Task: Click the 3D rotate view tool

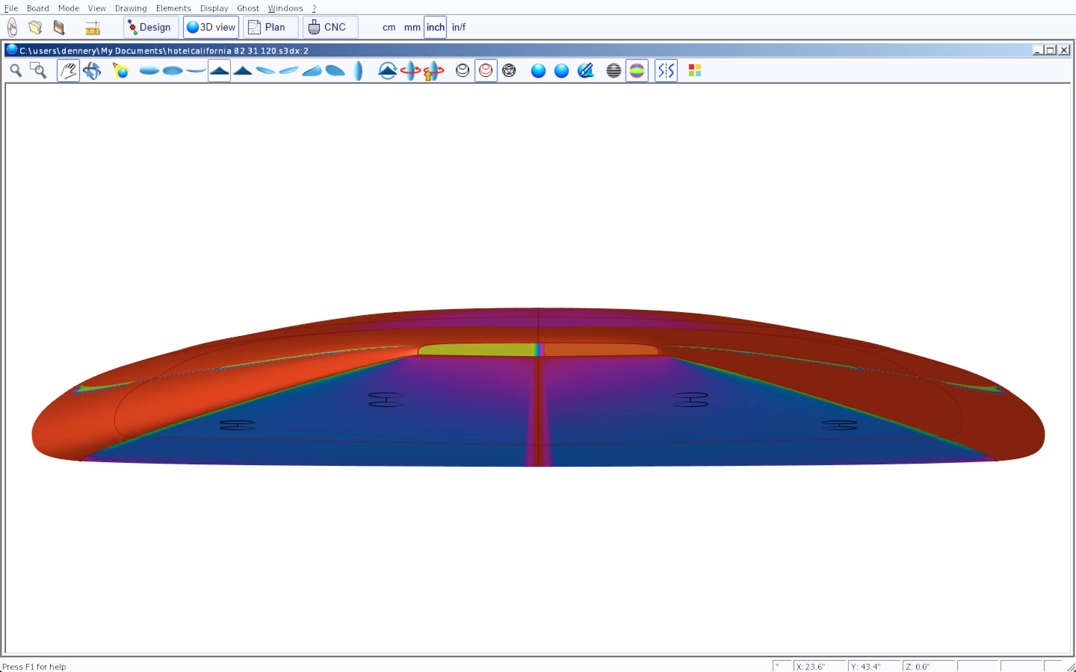Action: (92, 71)
